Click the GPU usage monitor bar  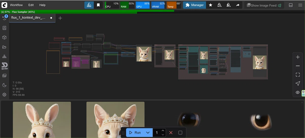coord(143,5)
